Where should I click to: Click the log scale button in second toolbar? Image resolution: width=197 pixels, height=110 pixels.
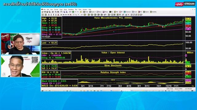click(x=76, y=15)
